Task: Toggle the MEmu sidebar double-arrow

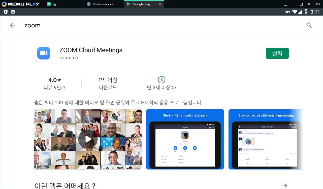Action: pos(317,4)
